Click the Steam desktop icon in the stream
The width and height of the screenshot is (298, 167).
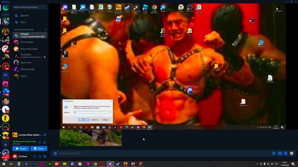tap(127, 8)
